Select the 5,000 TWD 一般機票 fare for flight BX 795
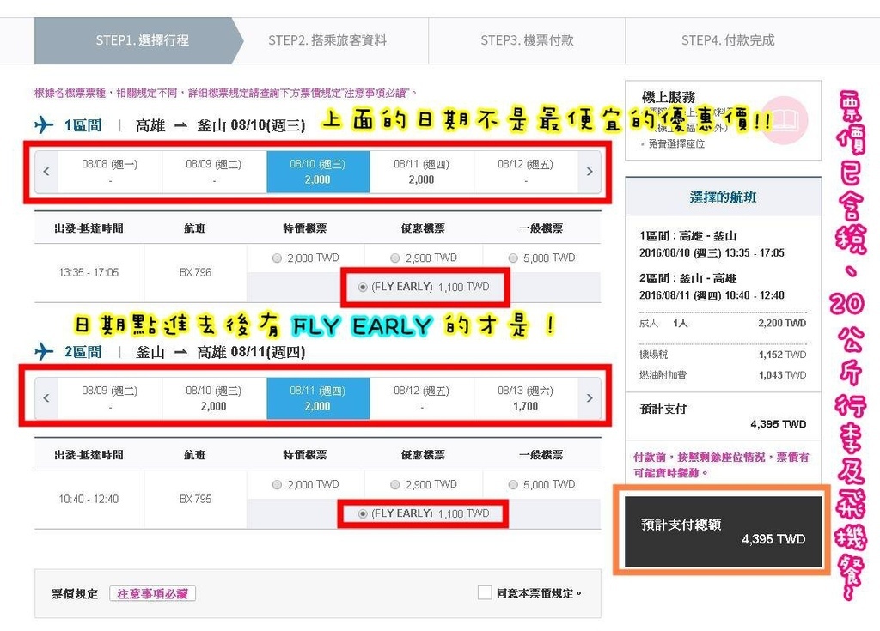Screen dimensions: 880x631 tap(513, 484)
